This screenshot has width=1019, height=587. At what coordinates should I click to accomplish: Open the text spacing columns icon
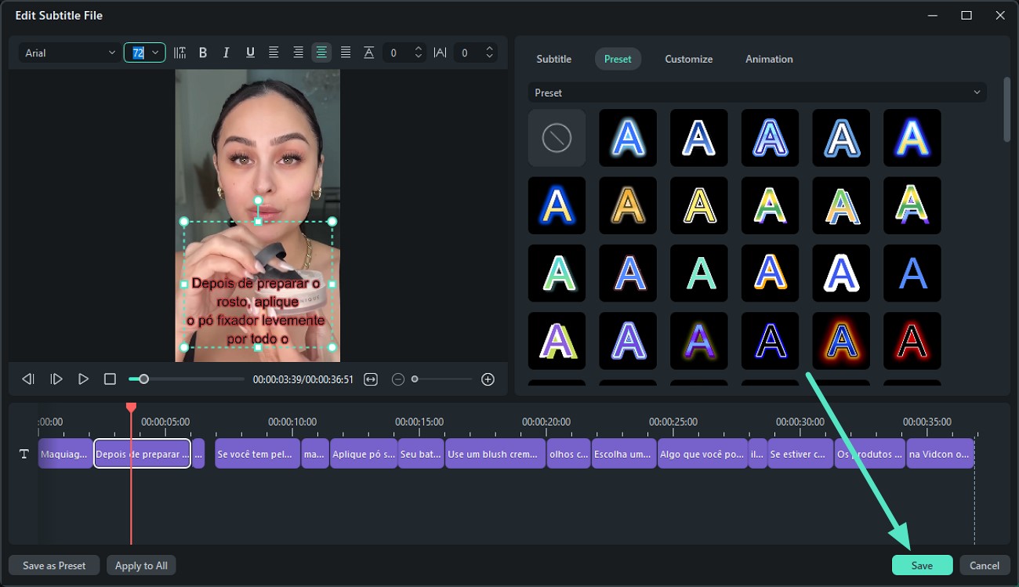point(180,53)
